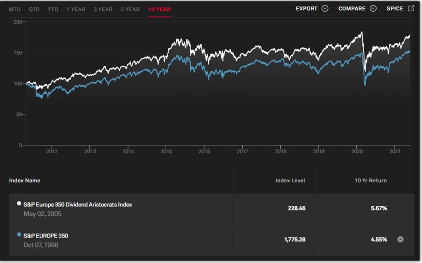Viewport: 422px width, 263px height.
Task: Open the SPICE external link icon
Action: 411,9
